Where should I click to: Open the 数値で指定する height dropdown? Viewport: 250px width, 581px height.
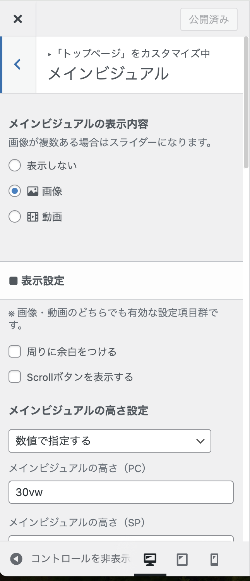pos(110,441)
